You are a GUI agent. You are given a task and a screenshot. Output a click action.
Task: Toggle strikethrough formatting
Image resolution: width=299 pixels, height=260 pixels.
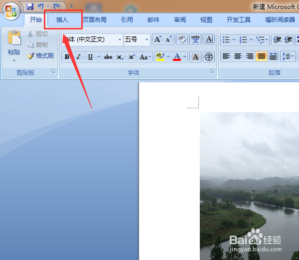(x=108, y=57)
